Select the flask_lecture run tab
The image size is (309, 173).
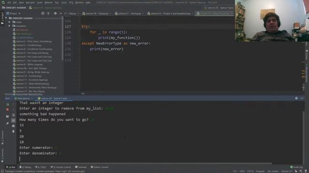tap(24, 98)
